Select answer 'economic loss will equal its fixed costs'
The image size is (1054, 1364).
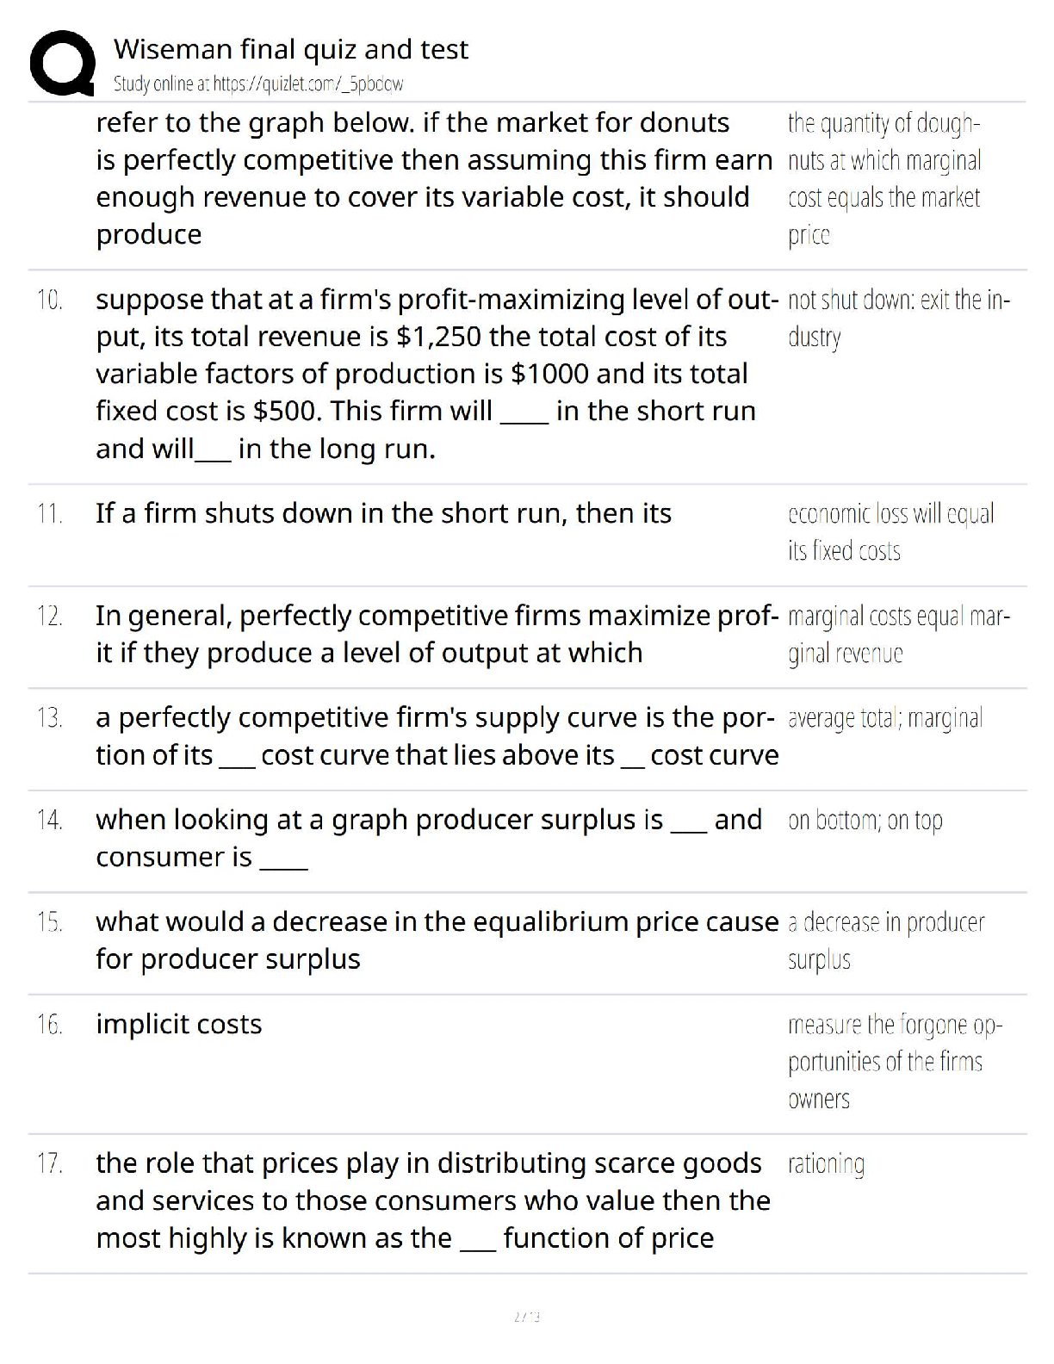[x=891, y=532]
